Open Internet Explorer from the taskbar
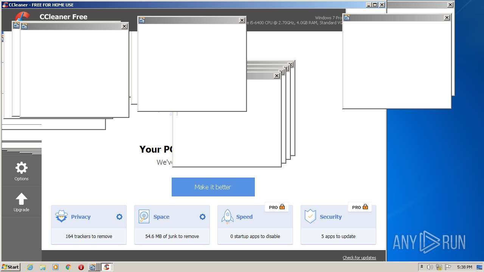This screenshot has width=484, height=272. (30, 267)
